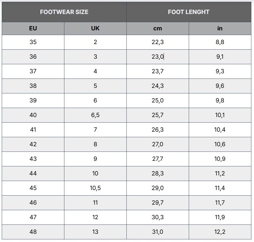Place cursor in the 23,0 cm cell
The width and height of the screenshot is (254, 242).
157,57
